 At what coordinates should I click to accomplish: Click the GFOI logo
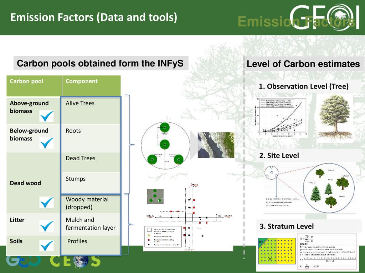click(x=325, y=17)
